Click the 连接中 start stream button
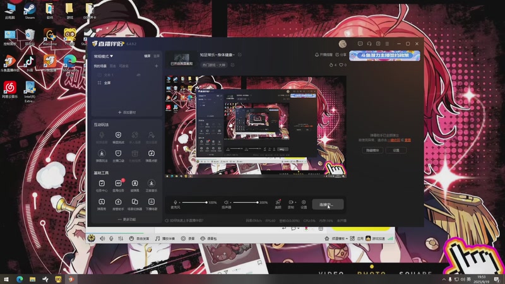 coord(328,204)
